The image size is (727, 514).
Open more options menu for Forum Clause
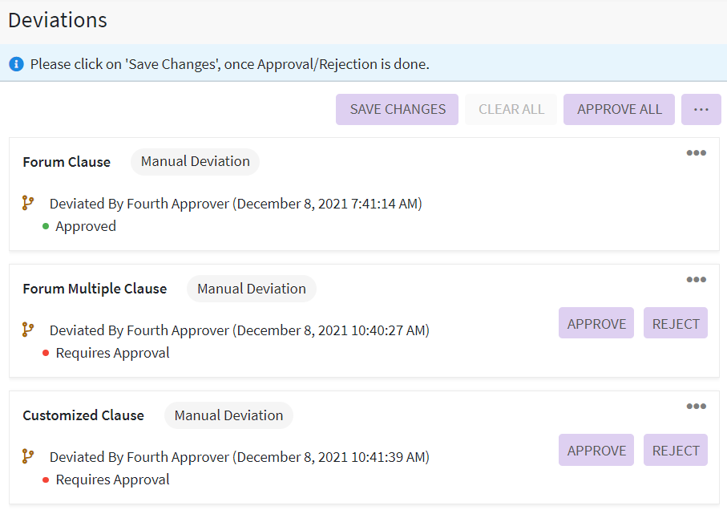696,153
